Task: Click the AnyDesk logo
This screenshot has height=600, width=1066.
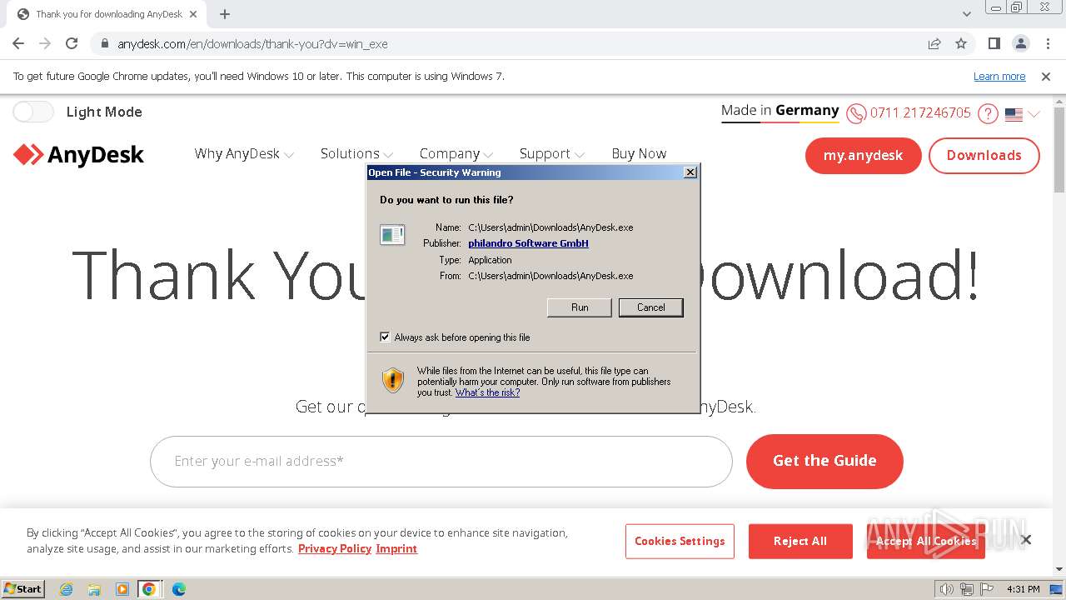Action: pos(79,155)
